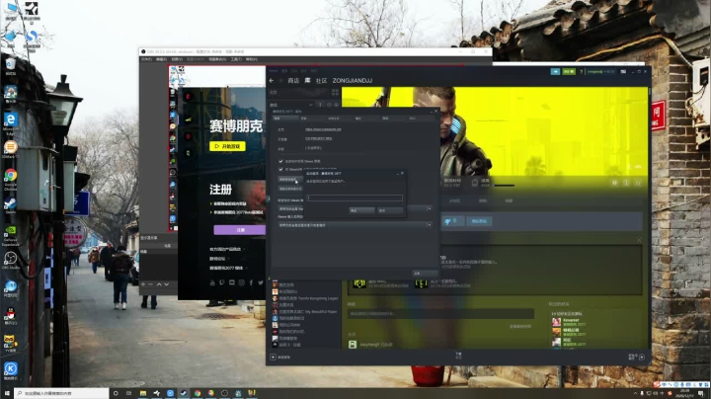Image resolution: width=711 pixels, height=399 pixels.
Task: Open GeForce Experience desktop icon
Action: [x=11, y=235]
